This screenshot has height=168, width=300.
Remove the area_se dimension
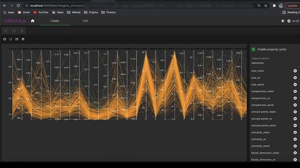tap(295, 78)
